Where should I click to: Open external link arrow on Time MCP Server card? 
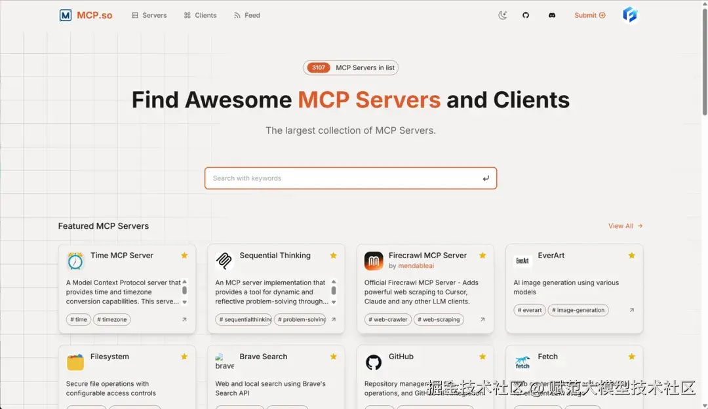pos(184,320)
